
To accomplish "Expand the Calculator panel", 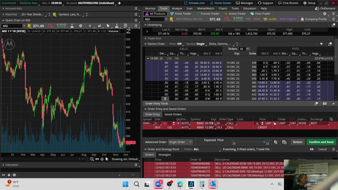I will coord(3,165).
